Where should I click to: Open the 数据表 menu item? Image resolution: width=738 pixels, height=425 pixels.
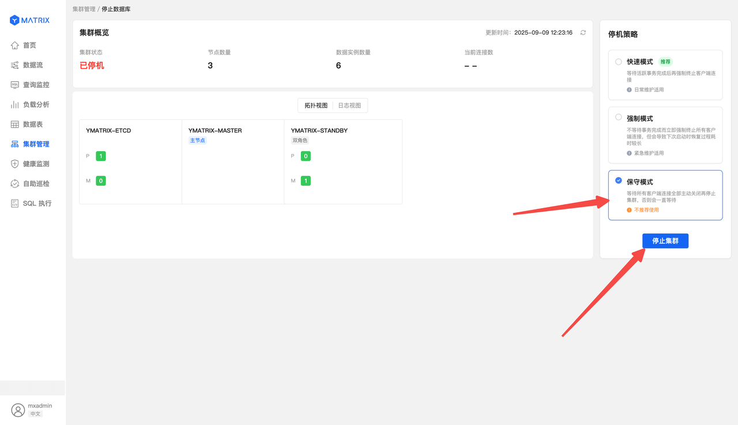pos(33,124)
